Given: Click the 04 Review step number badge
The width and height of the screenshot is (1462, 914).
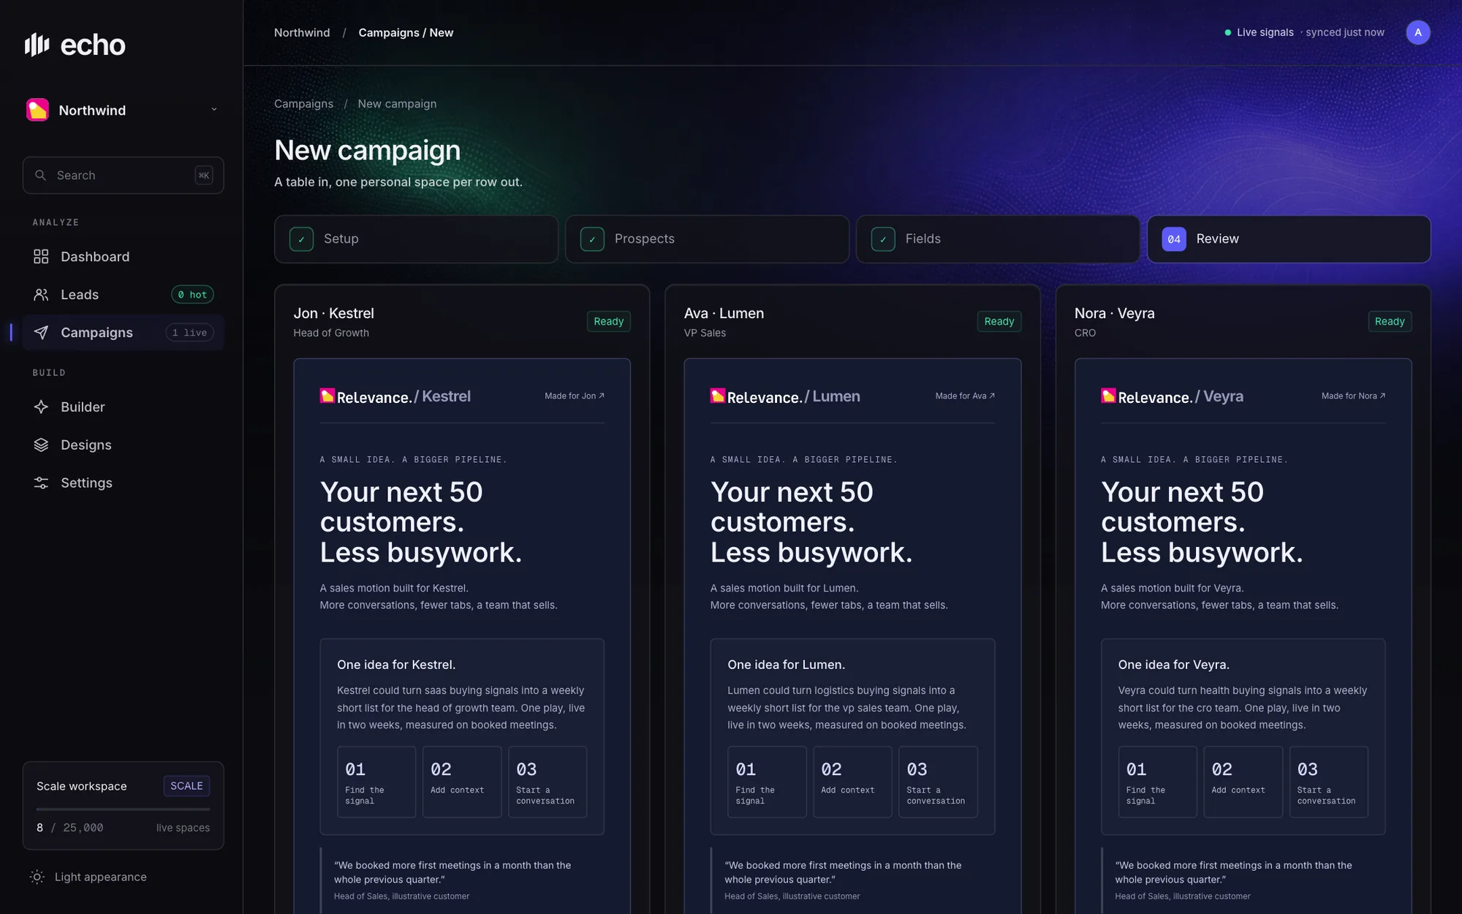Looking at the screenshot, I should (1174, 239).
